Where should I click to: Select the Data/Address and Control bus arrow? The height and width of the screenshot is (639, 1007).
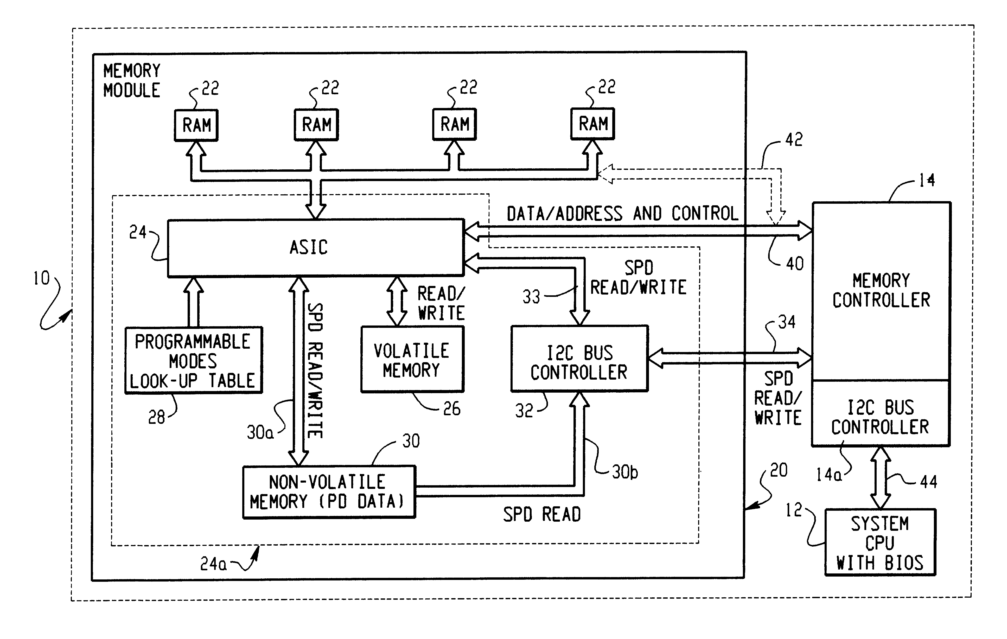coord(624,224)
